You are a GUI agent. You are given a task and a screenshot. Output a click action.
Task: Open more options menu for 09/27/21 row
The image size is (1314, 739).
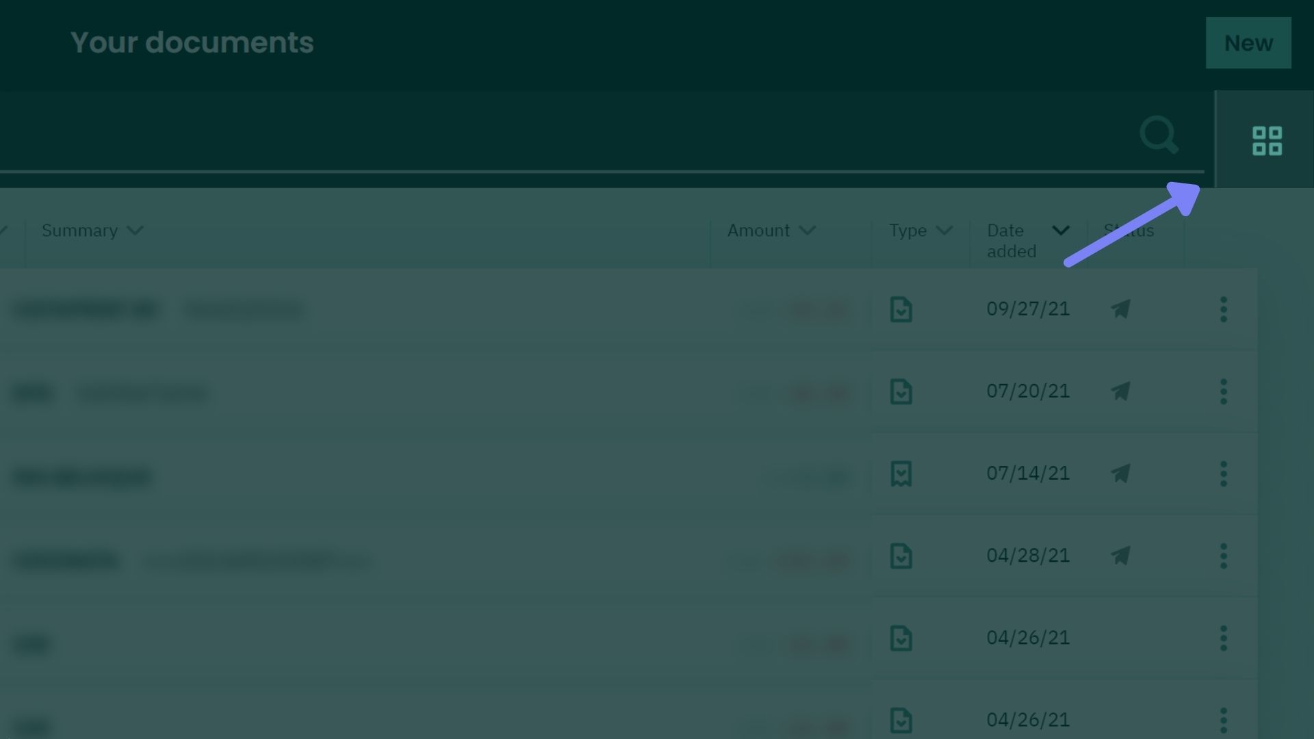pos(1224,309)
